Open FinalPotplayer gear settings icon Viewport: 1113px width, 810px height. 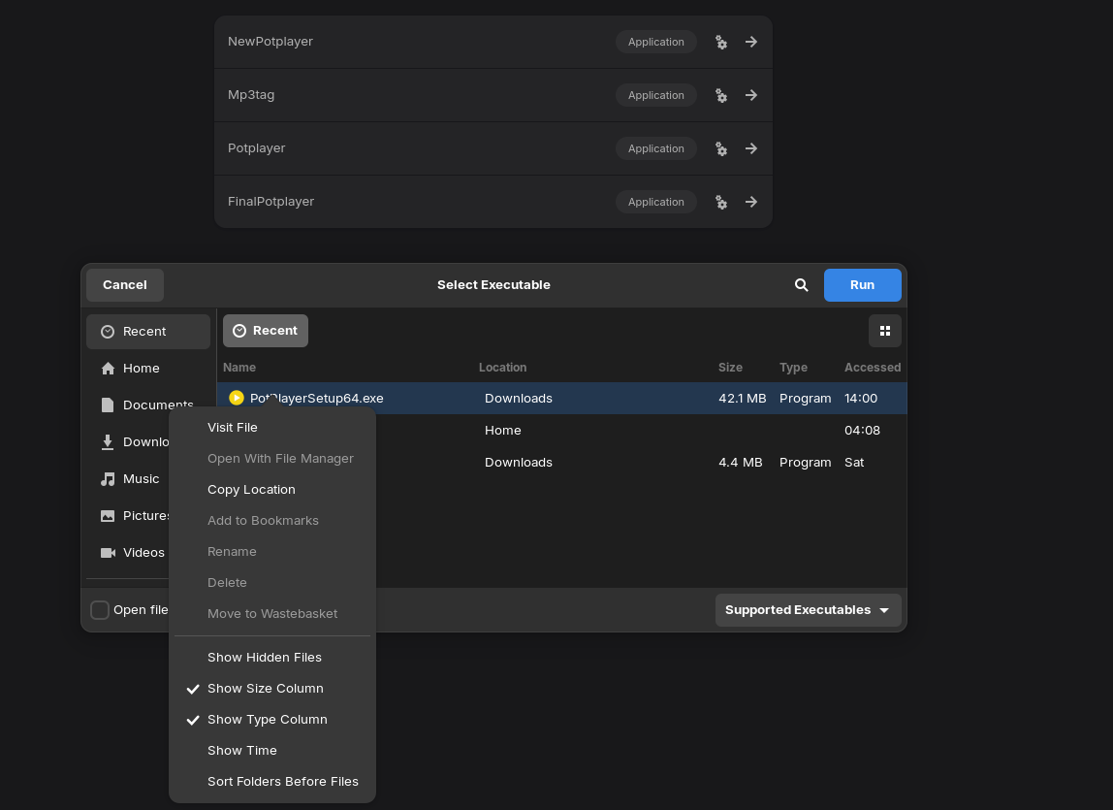click(x=720, y=202)
